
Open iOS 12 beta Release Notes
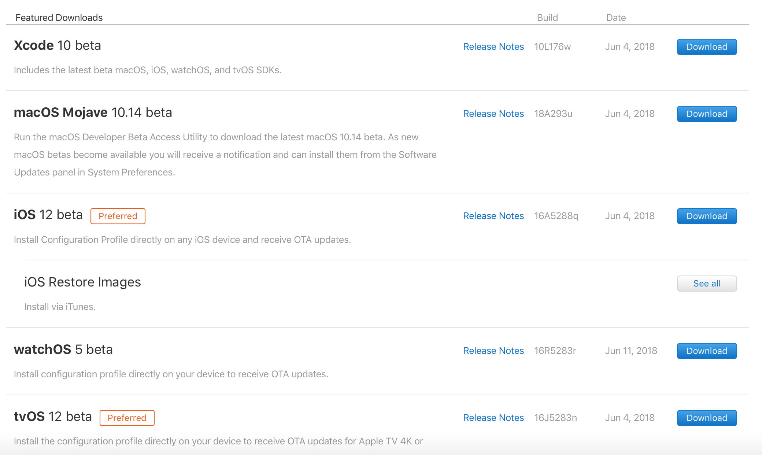click(493, 216)
